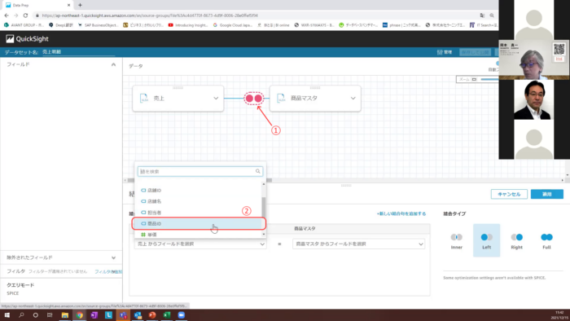Open Excel from the taskbar
This screenshot has height=321, width=570.
[x=166, y=314]
